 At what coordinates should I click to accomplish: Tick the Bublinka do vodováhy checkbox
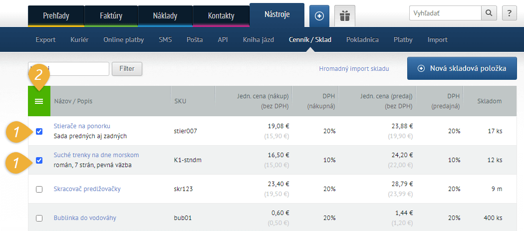(x=39, y=218)
